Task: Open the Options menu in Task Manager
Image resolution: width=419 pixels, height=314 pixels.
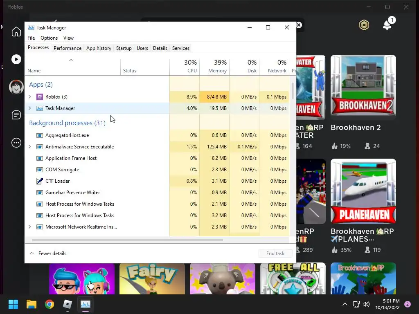Action: [49, 38]
